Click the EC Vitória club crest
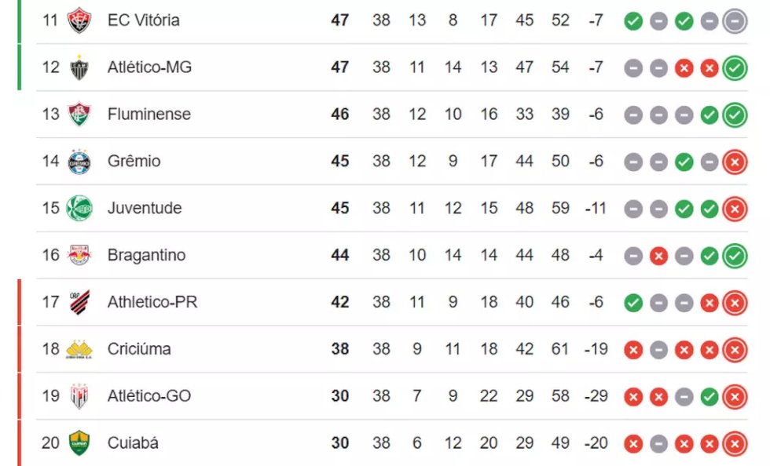Viewport: 770px width, 466px height. pyautogui.click(x=79, y=20)
